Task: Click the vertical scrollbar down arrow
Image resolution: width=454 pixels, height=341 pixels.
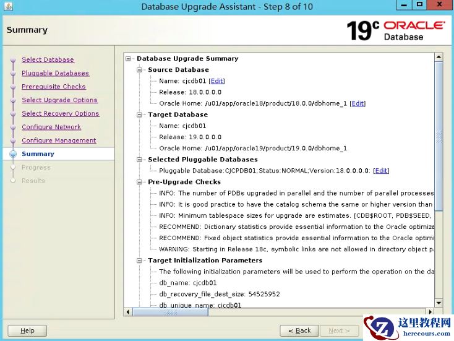Action: (x=439, y=303)
